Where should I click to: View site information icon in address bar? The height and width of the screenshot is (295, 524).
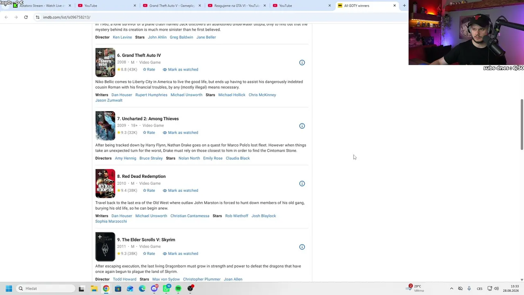[38, 17]
